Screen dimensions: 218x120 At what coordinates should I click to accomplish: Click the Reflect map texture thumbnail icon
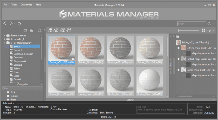click(183, 59)
